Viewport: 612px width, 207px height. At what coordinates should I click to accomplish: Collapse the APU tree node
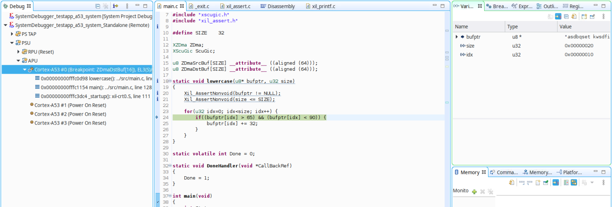pyautogui.click(x=18, y=61)
